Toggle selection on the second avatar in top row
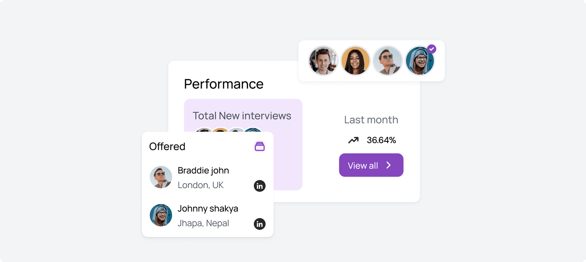586x262 pixels. point(356,60)
